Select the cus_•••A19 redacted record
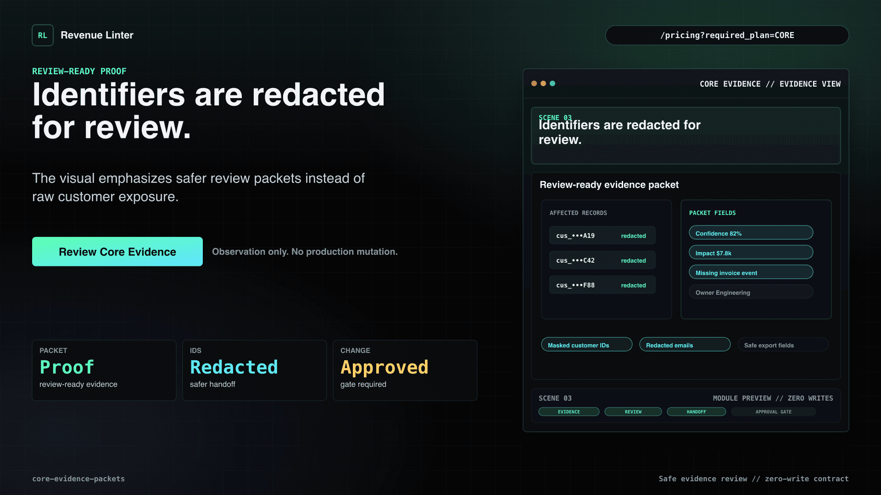This screenshot has width=881, height=495. (x=602, y=236)
